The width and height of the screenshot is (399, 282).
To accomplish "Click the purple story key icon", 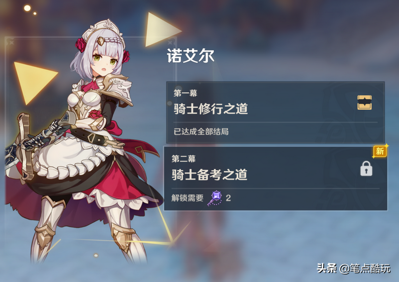I will point(214,198).
